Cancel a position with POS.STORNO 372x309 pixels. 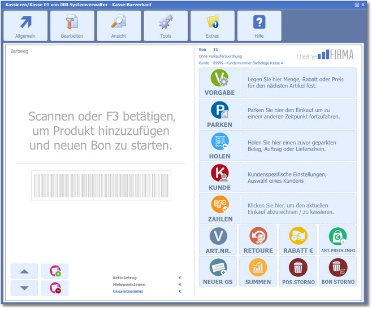pyautogui.click(x=297, y=271)
